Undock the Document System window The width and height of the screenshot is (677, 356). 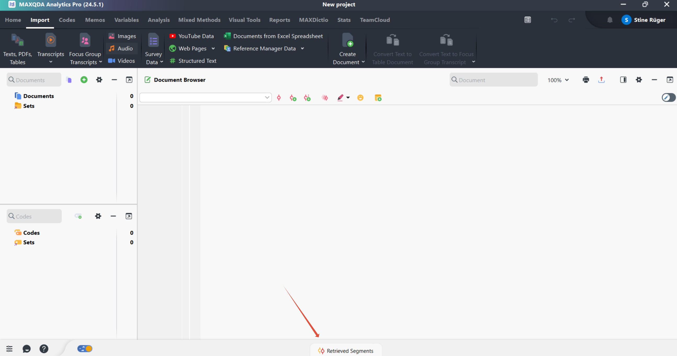point(129,80)
